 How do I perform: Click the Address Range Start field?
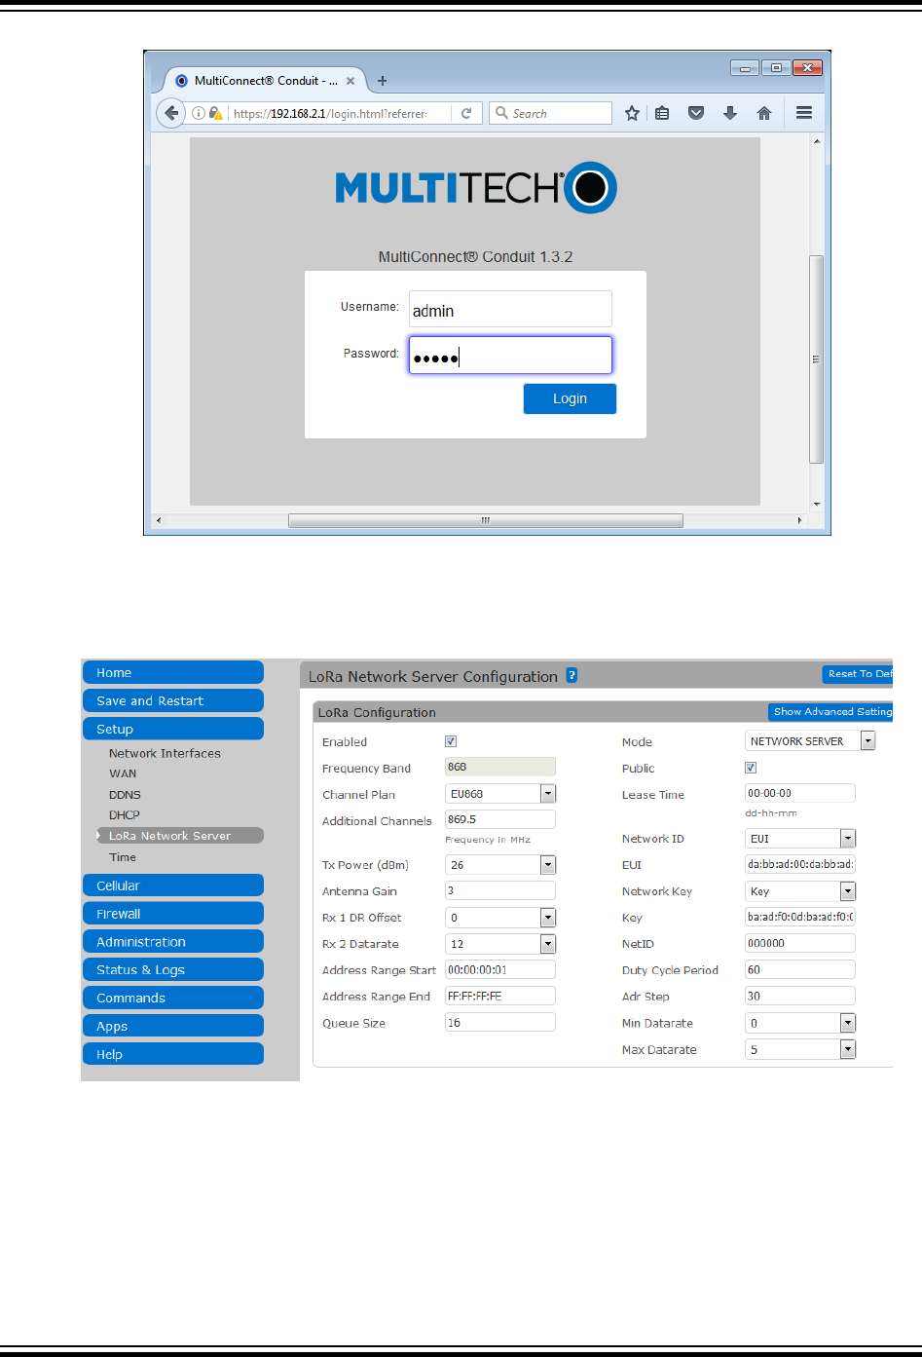tap(500, 970)
